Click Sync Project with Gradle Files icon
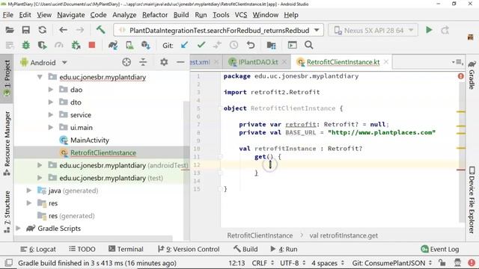The height and width of the screenshot is (269, 479). (113, 46)
